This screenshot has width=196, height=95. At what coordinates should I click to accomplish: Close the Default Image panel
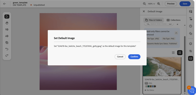(x=144, y=11)
